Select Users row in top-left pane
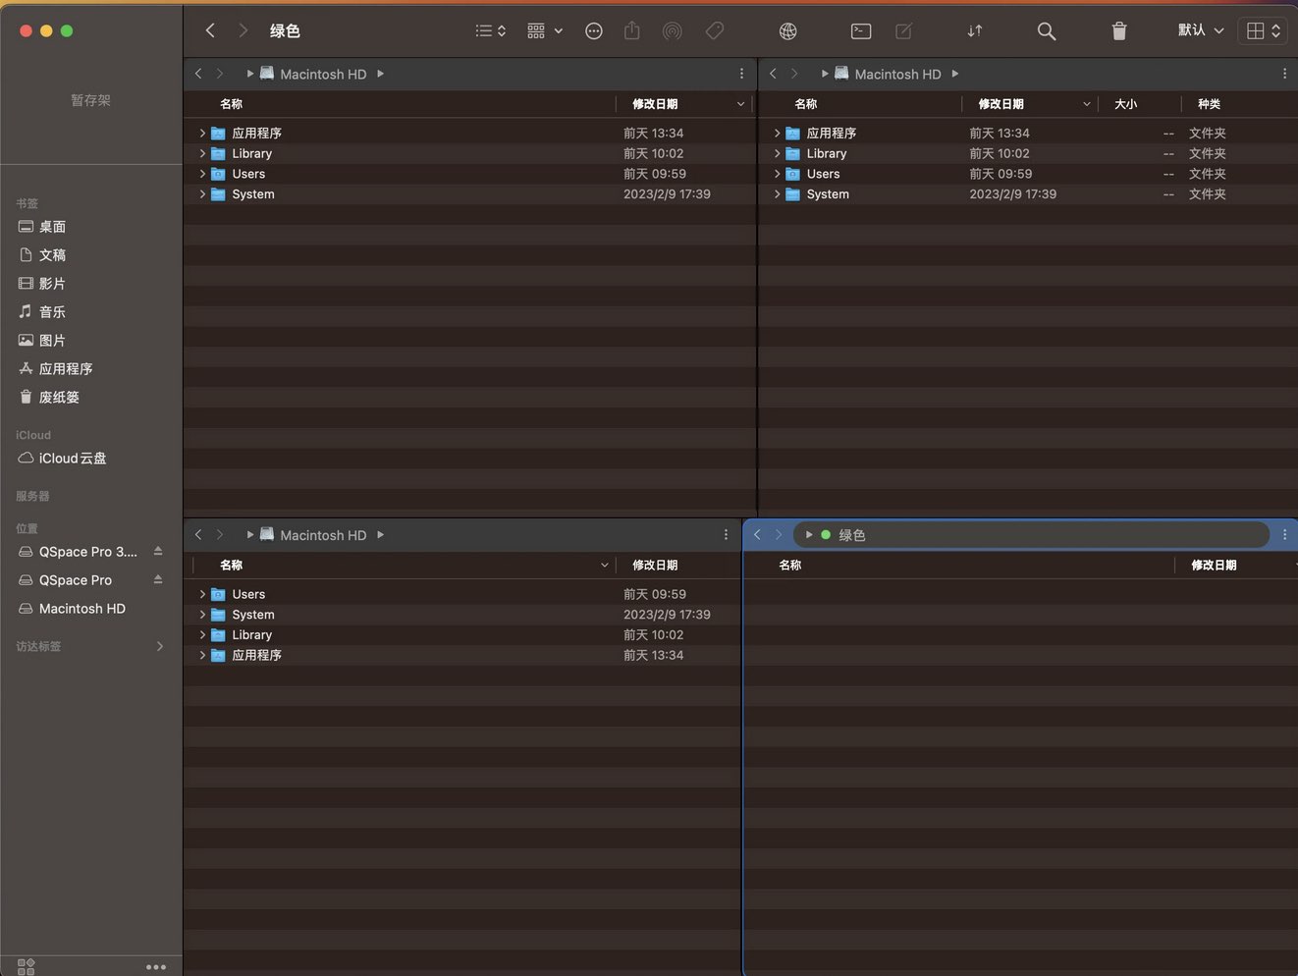1298x976 pixels. (469, 174)
